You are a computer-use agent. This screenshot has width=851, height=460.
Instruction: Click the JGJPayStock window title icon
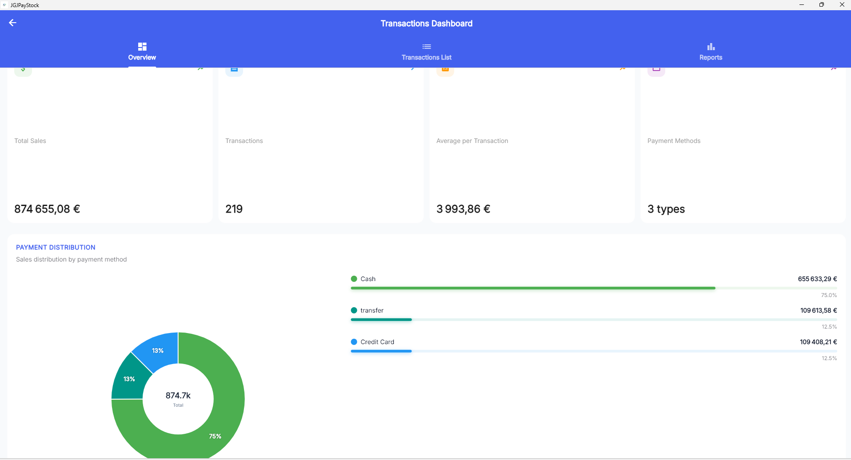[5, 5]
